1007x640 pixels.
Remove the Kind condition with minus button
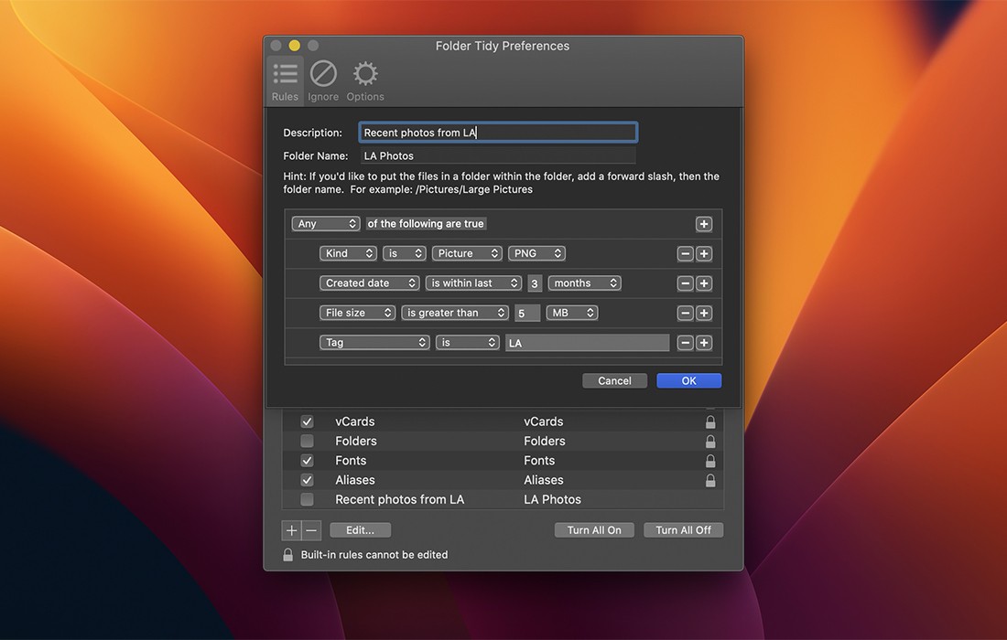(685, 254)
